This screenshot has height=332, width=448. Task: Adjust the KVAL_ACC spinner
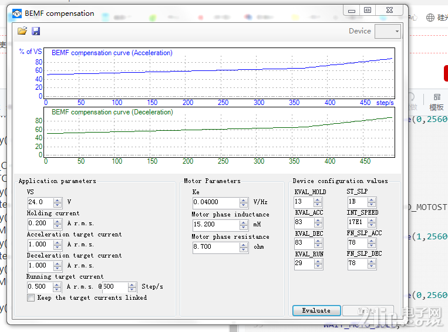(x=318, y=223)
